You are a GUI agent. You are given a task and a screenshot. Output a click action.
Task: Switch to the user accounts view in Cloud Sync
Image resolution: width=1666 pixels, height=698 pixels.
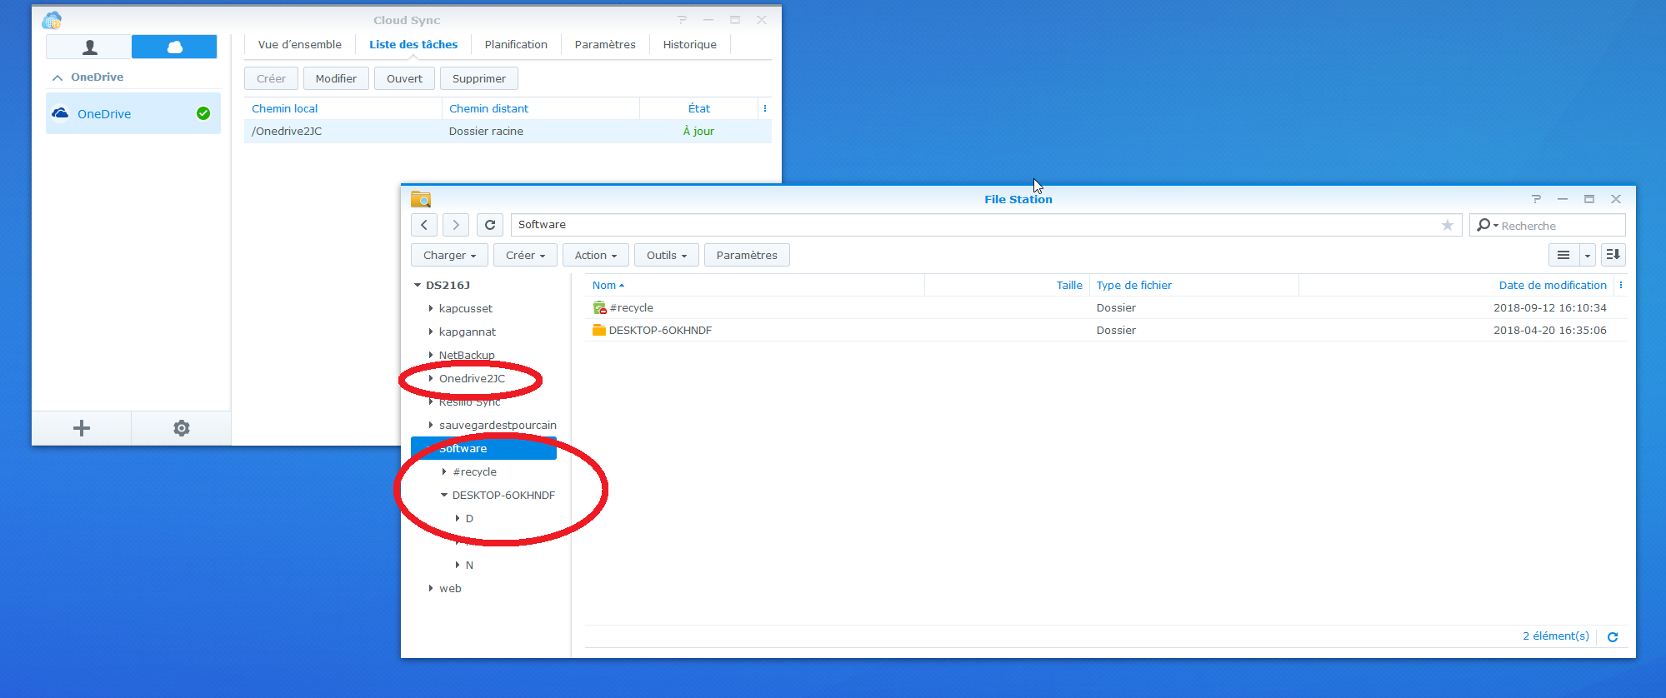click(x=89, y=47)
